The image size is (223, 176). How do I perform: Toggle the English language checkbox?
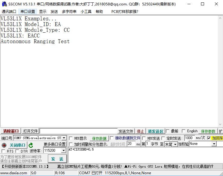pyautogui.click(x=184, y=131)
